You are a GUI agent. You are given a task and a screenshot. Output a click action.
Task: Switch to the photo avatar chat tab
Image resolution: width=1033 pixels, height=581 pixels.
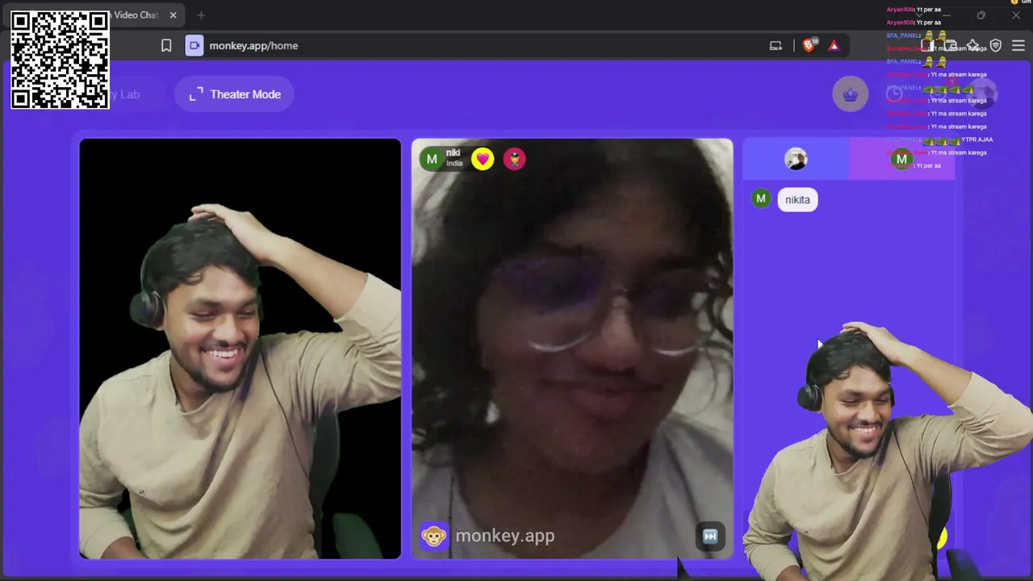(796, 159)
